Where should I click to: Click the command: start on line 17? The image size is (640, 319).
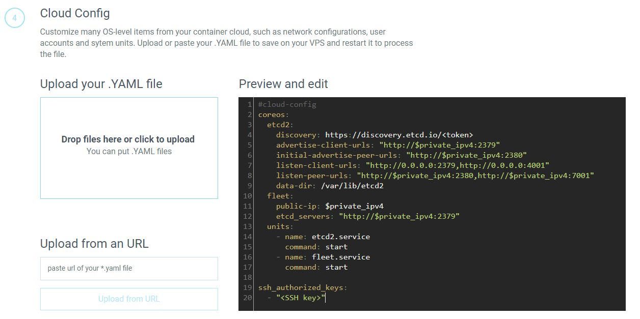[316, 267]
